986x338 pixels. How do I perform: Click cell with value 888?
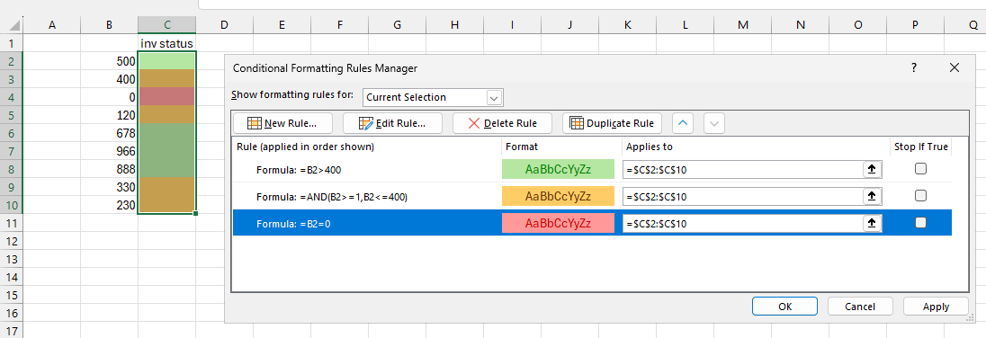pos(110,169)
